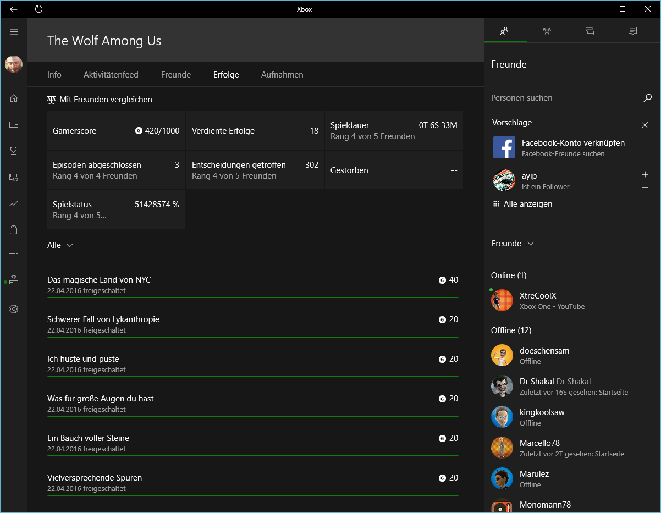661x513 pixels.
Task: Open the list-style sidebar icon
Action: (14, 256)
